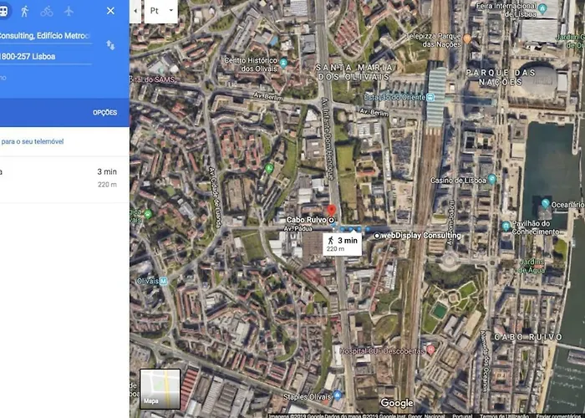585x418 pixels.
Task: Select the flights travel mode icon
Action: 69,11
